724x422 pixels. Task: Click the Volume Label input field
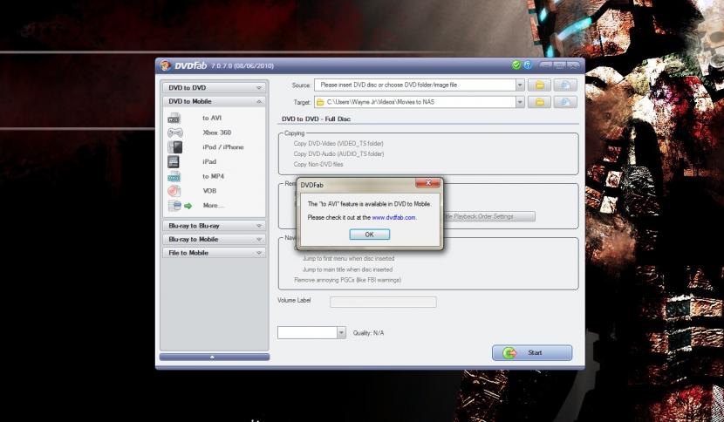(383, 303)
